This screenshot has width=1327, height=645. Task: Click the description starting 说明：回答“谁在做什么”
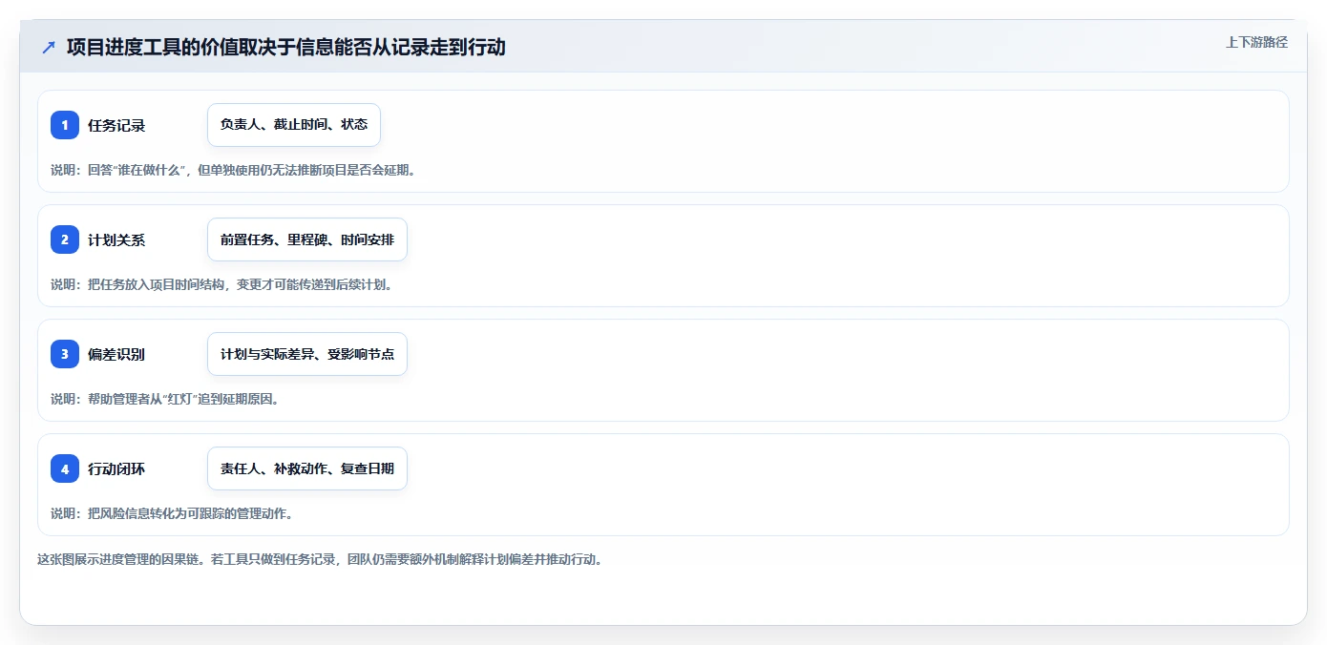point(234,170)
